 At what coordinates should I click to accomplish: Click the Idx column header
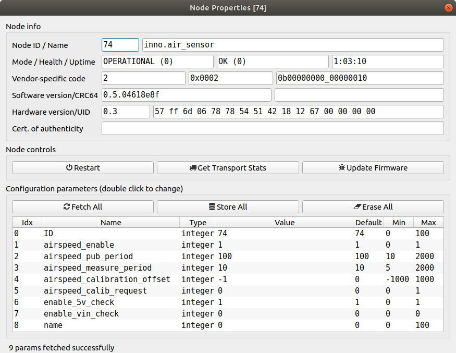tap(27, 222)
